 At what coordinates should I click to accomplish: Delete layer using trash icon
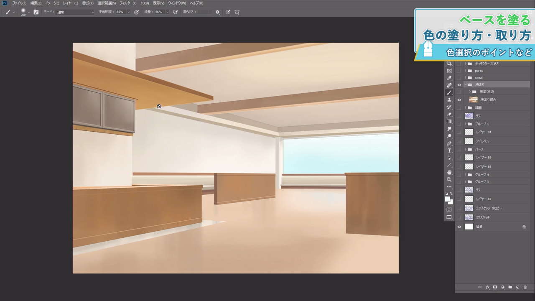[525, 287]
